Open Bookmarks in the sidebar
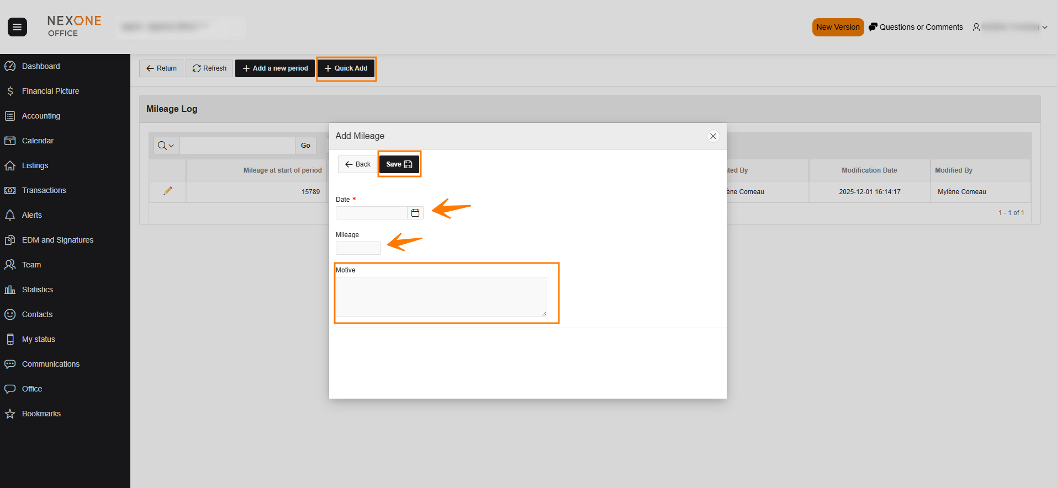The width and height of the screenshot is (1057, 488). (41, 414)
